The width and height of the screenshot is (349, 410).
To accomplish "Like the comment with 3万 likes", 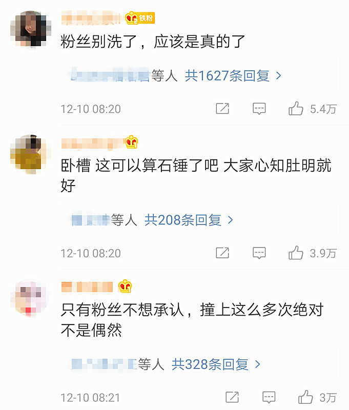I will [305, 397].
